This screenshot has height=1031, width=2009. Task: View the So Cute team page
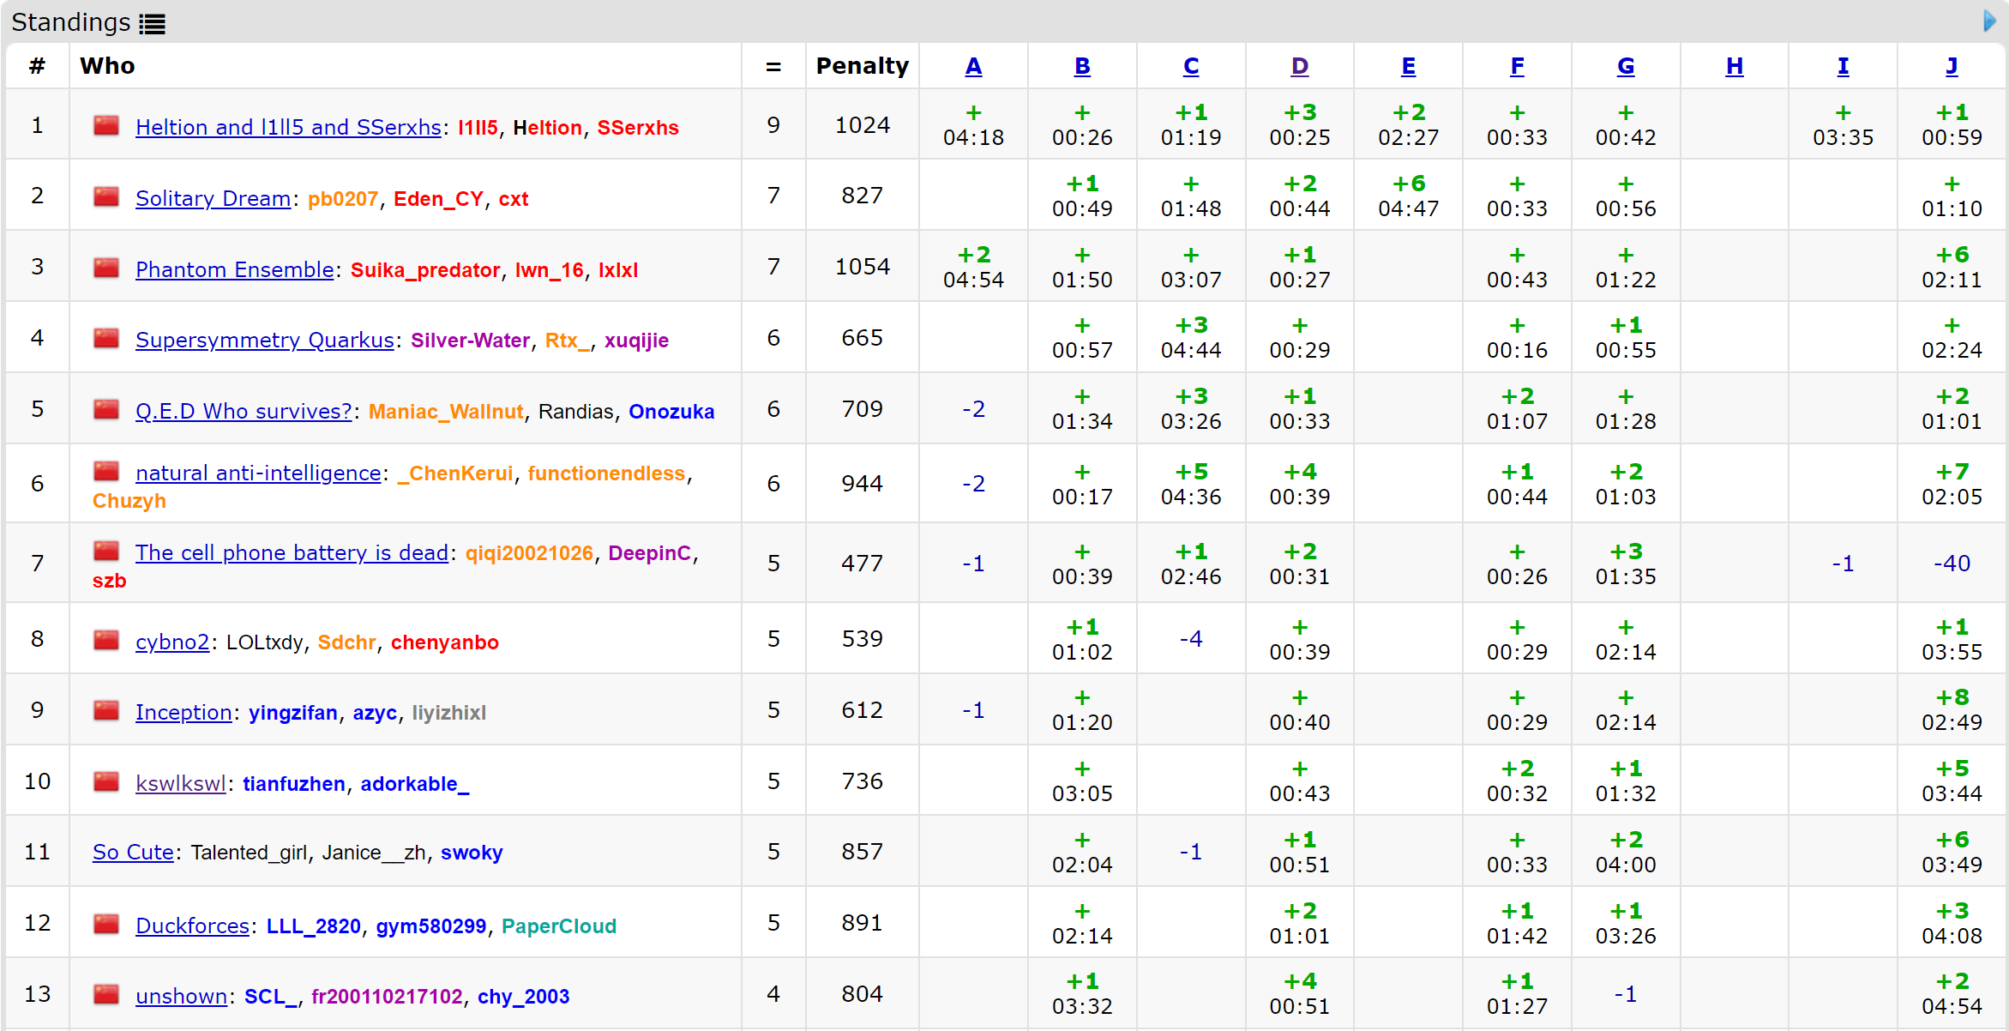tap(133, 852)
